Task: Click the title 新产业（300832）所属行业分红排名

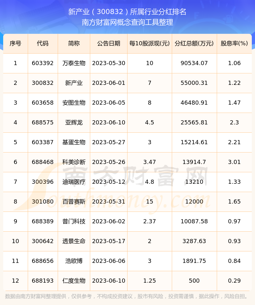Action: tap(127, 12)
